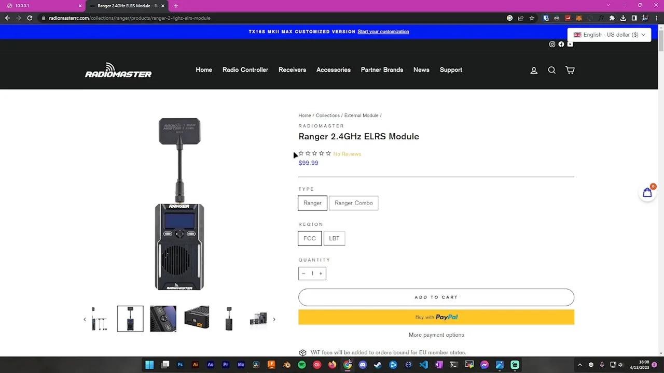This screenshot has height=373, width=664.
Task: Launch Photoshop from the taskbar
Action: point(180,364)
